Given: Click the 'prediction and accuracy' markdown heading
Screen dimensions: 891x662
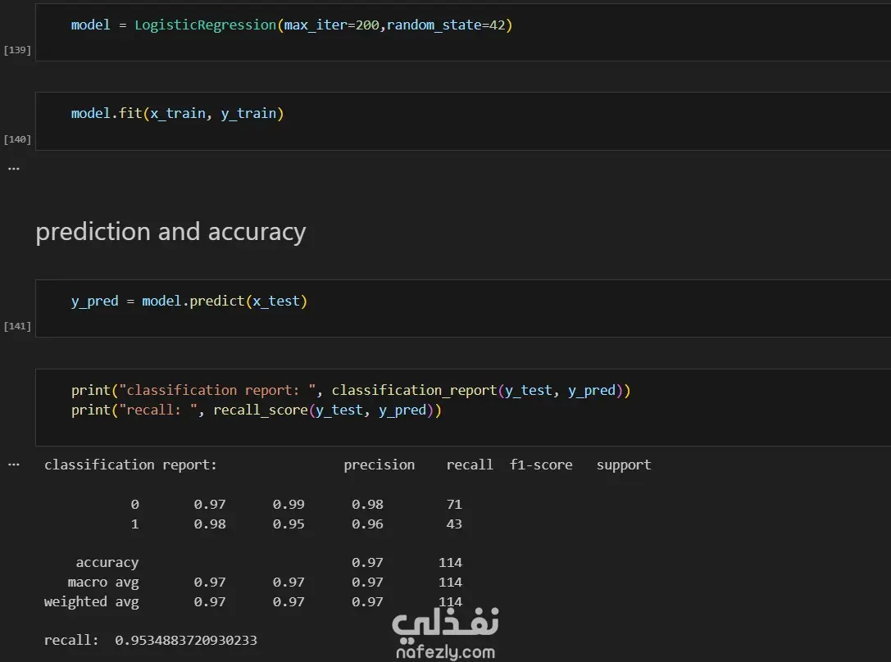Looking at the screenshot, I should [x=170, y=232].
